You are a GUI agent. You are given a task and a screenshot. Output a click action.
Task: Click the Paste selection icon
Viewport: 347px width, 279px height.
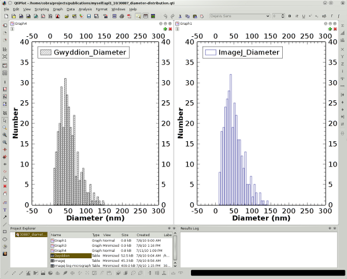point(195,16)
